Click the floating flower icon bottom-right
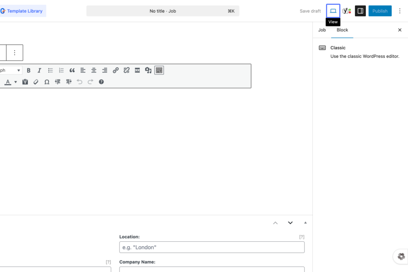 pyautogui.click(x=401, y=256)
